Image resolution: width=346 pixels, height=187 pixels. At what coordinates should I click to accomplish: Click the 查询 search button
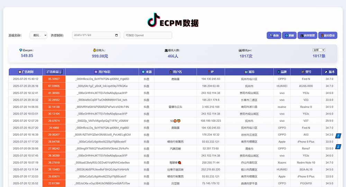point(274,35)
